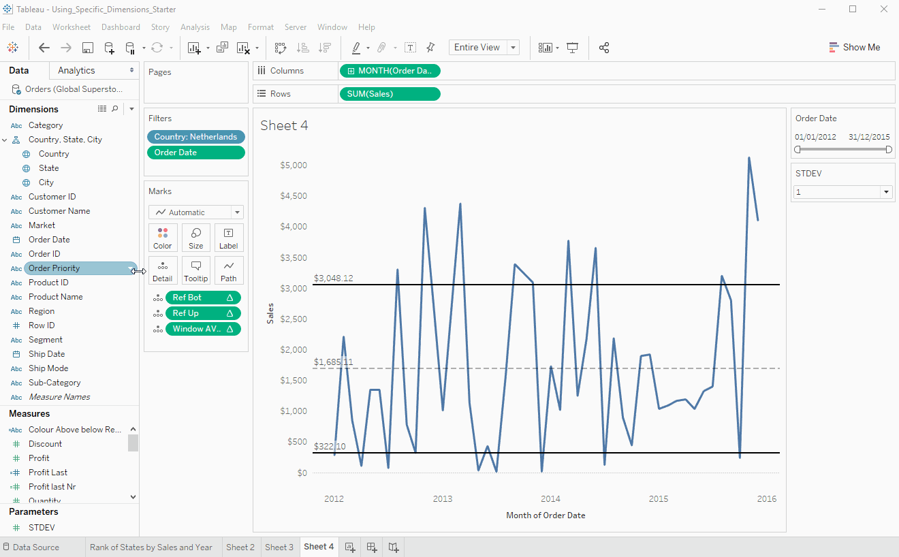The height and width of the screenshot is (557, 899).
Task: Open the Analysis menu
Action: [195, 27]
